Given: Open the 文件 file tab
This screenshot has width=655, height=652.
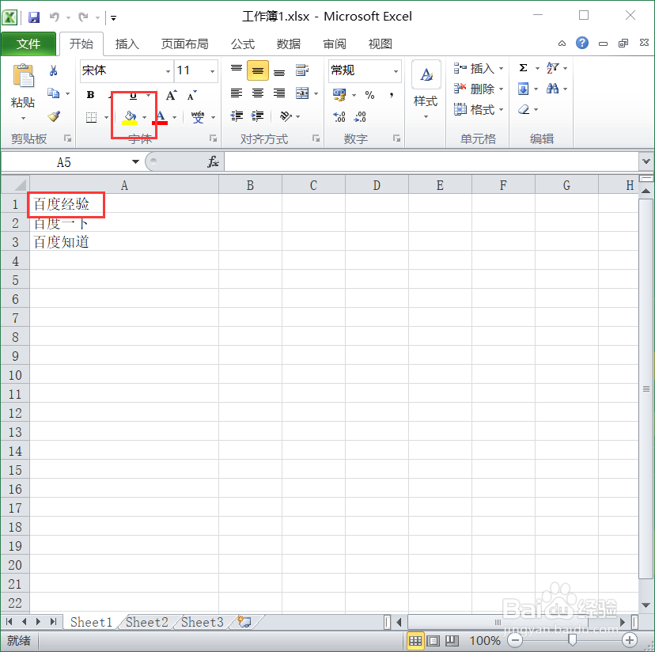Looking at the screenshot, I should pyautogui.click(x=28, y=44).
